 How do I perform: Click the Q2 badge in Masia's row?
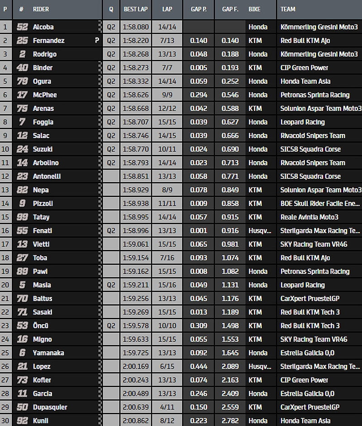(111, 285)
